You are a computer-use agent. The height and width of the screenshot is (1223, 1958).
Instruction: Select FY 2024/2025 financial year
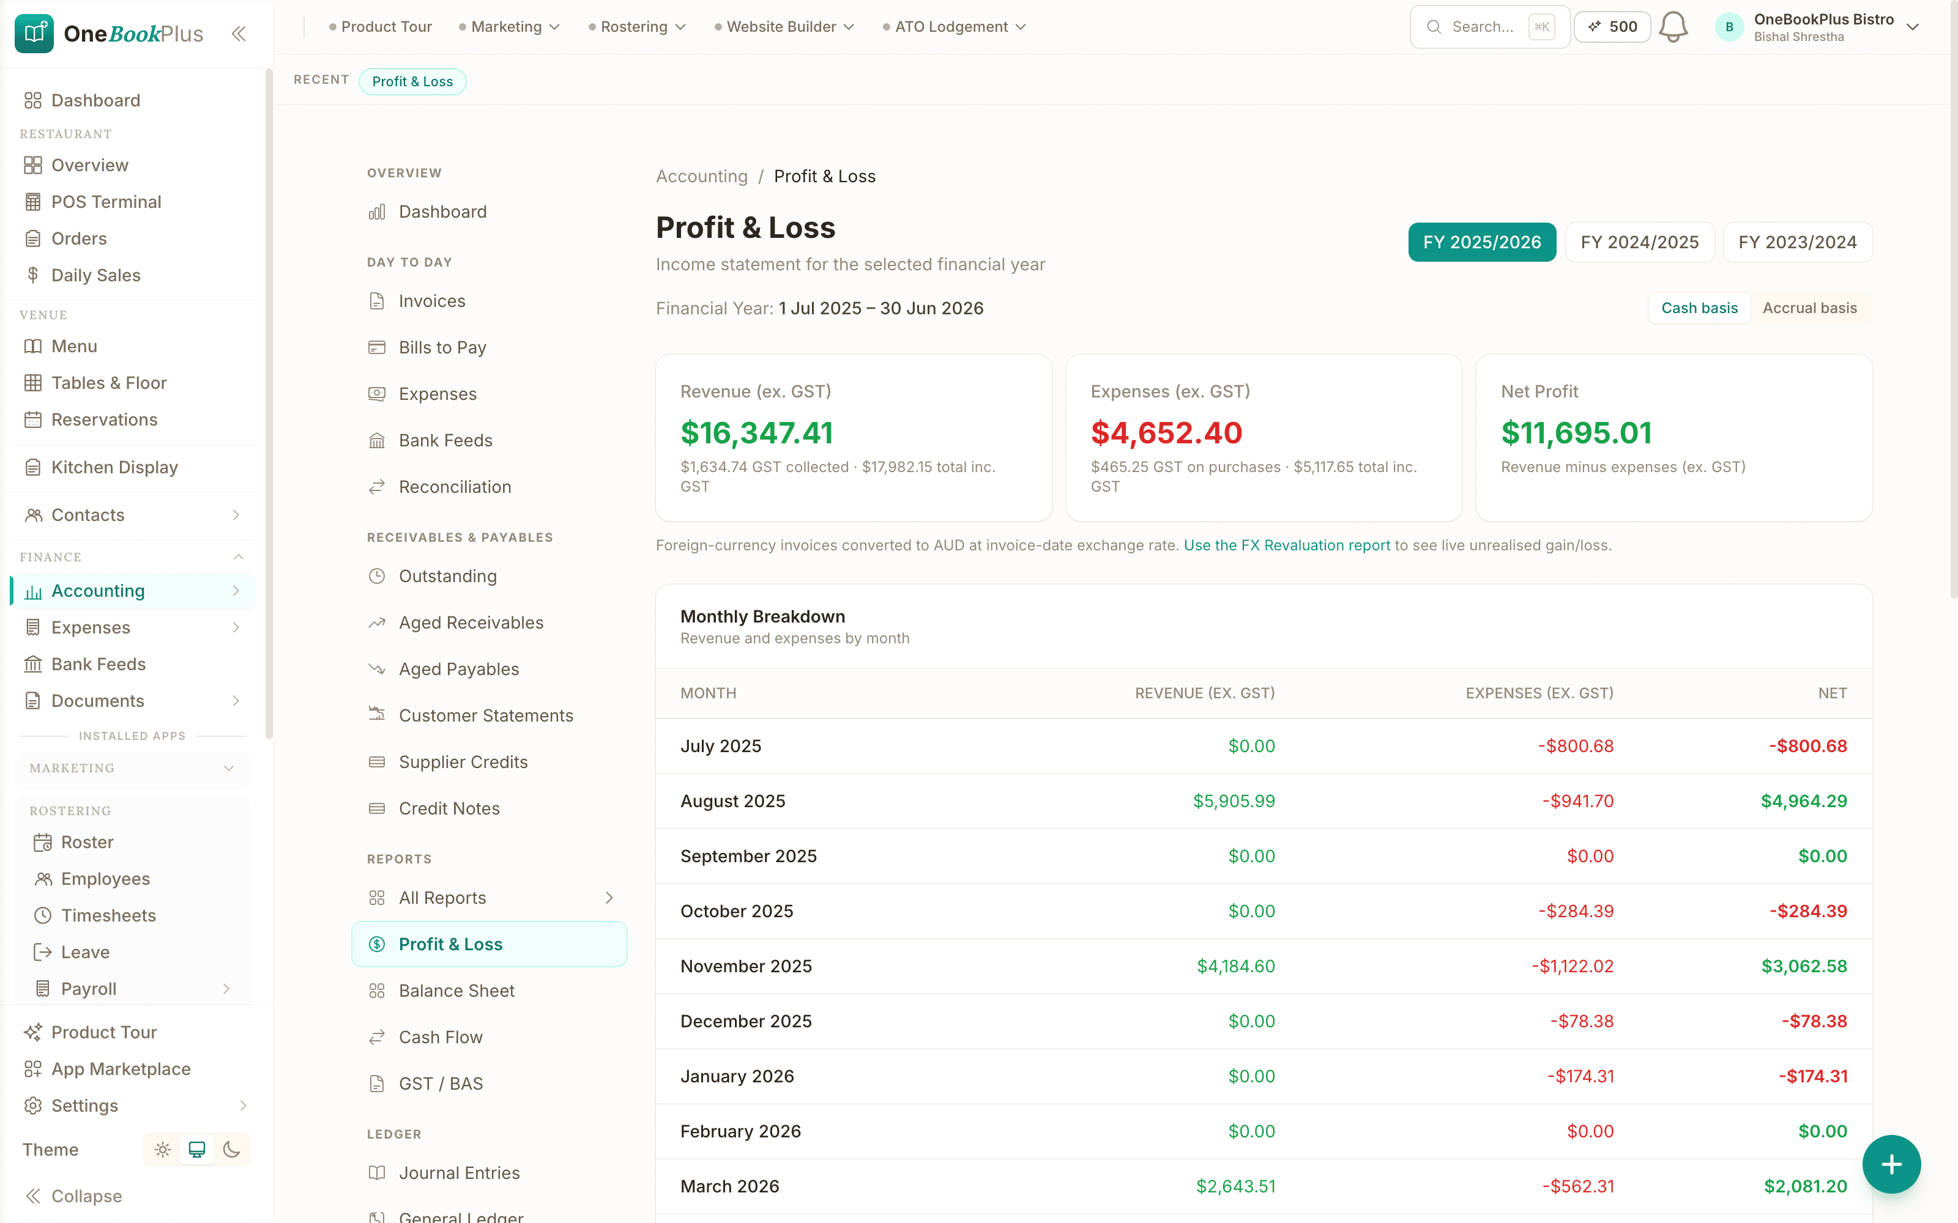click(1639, 242)
